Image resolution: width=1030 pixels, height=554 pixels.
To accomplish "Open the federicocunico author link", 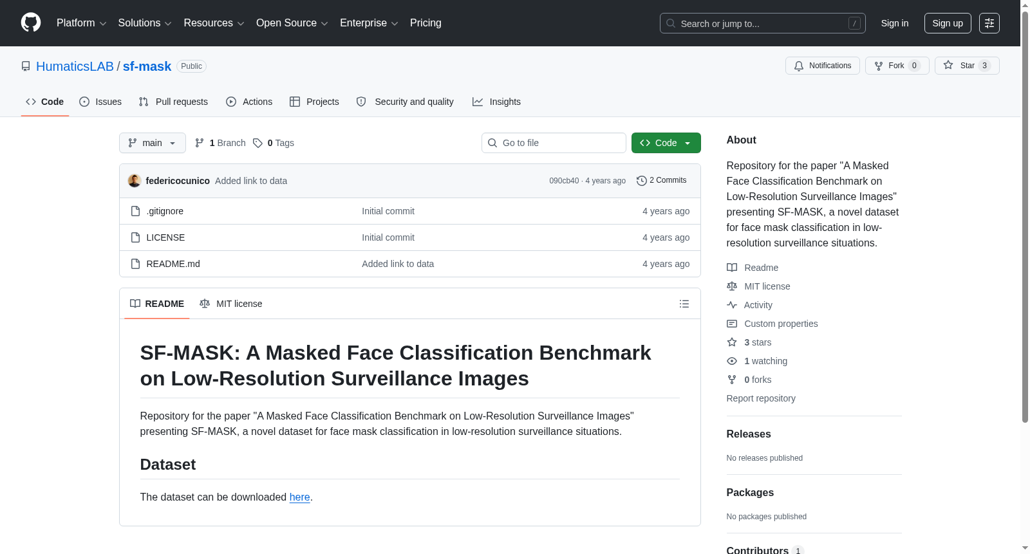I will (x=178, y=181).
